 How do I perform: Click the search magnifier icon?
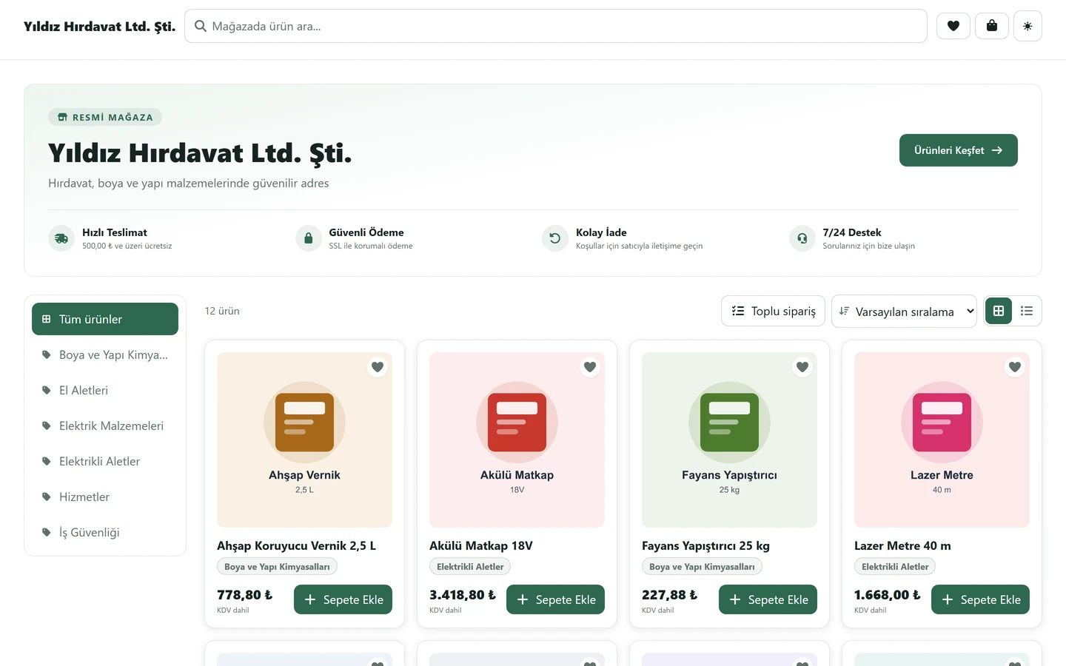point(200,26)
